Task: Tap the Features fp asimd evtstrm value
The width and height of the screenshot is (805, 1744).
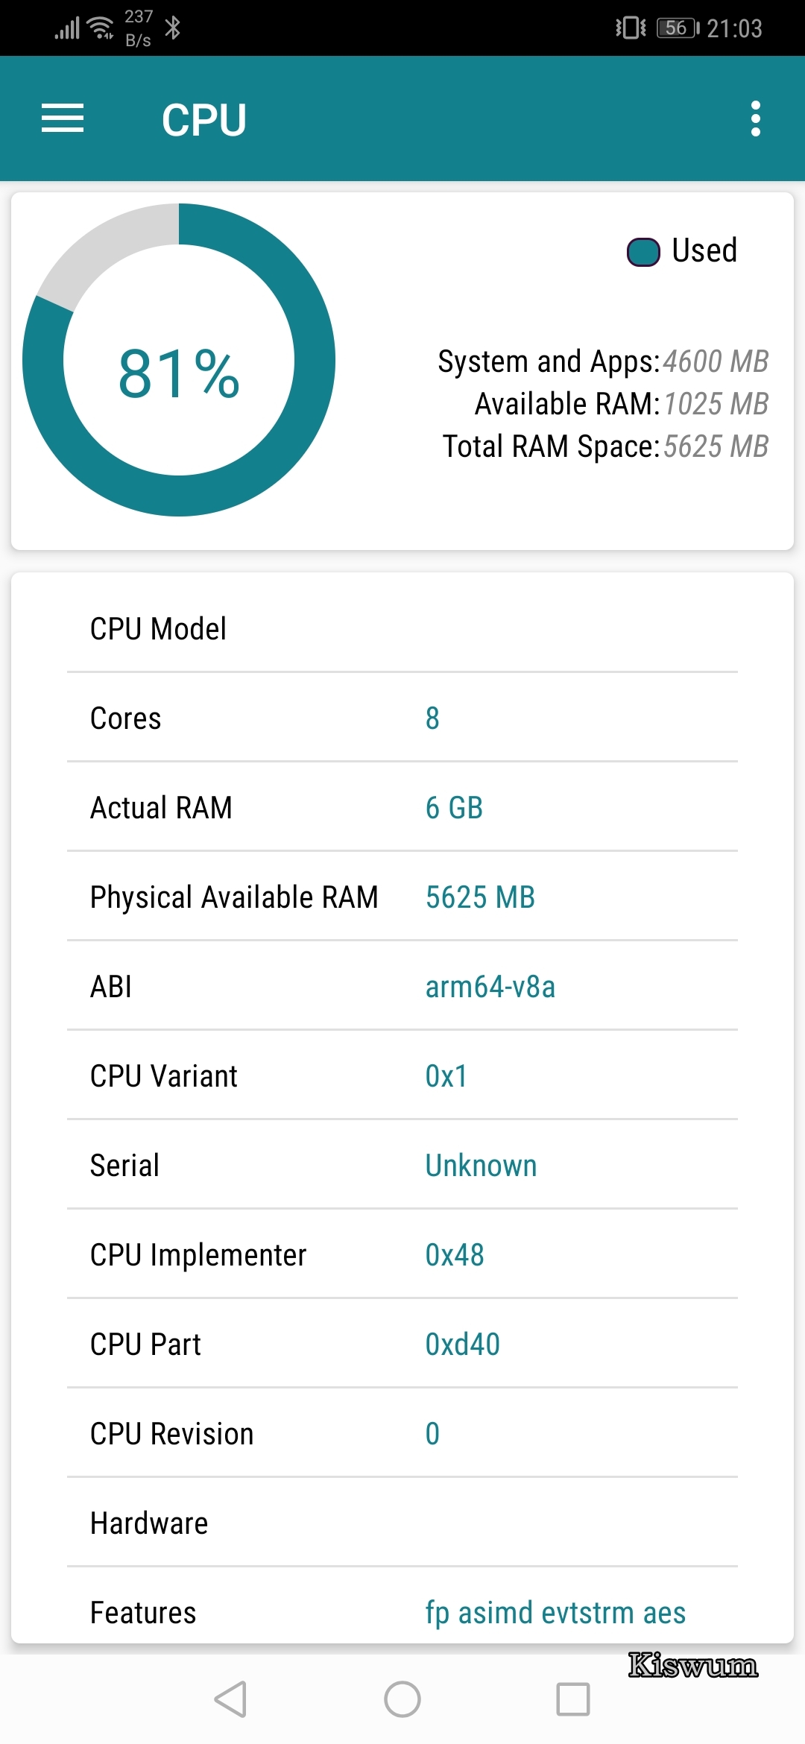Action: tap(555, 1613)
